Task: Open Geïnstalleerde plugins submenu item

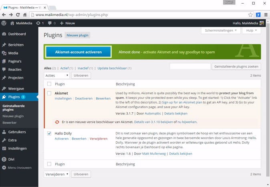Action: pyautogui.click(x=14, y=108)
